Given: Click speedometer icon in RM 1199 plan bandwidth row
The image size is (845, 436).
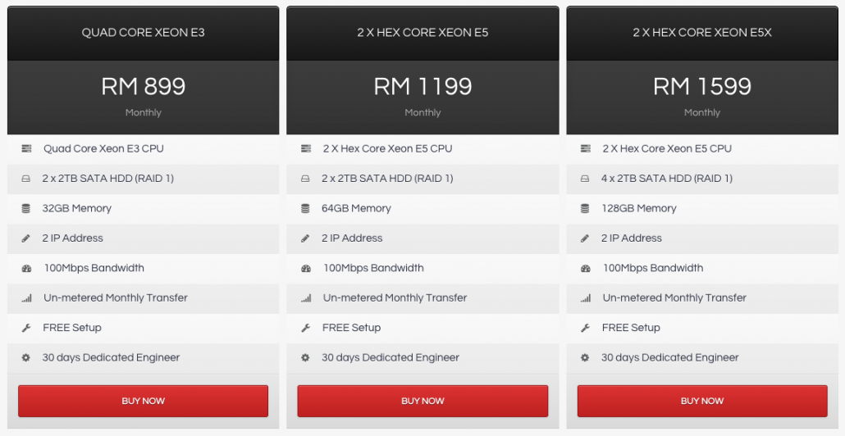Looking at the screenshot, I should (306, 268).
